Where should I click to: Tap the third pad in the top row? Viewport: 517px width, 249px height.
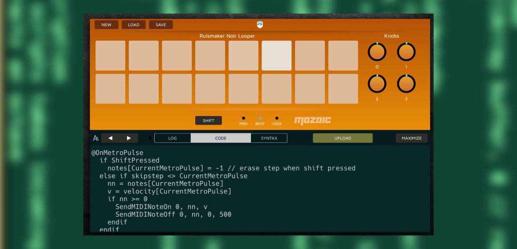177,56
